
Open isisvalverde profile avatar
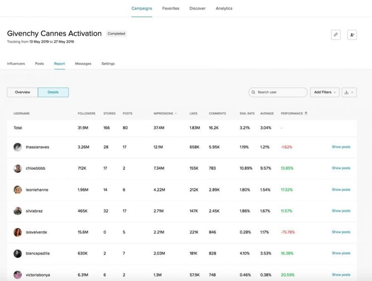point(17,232)
